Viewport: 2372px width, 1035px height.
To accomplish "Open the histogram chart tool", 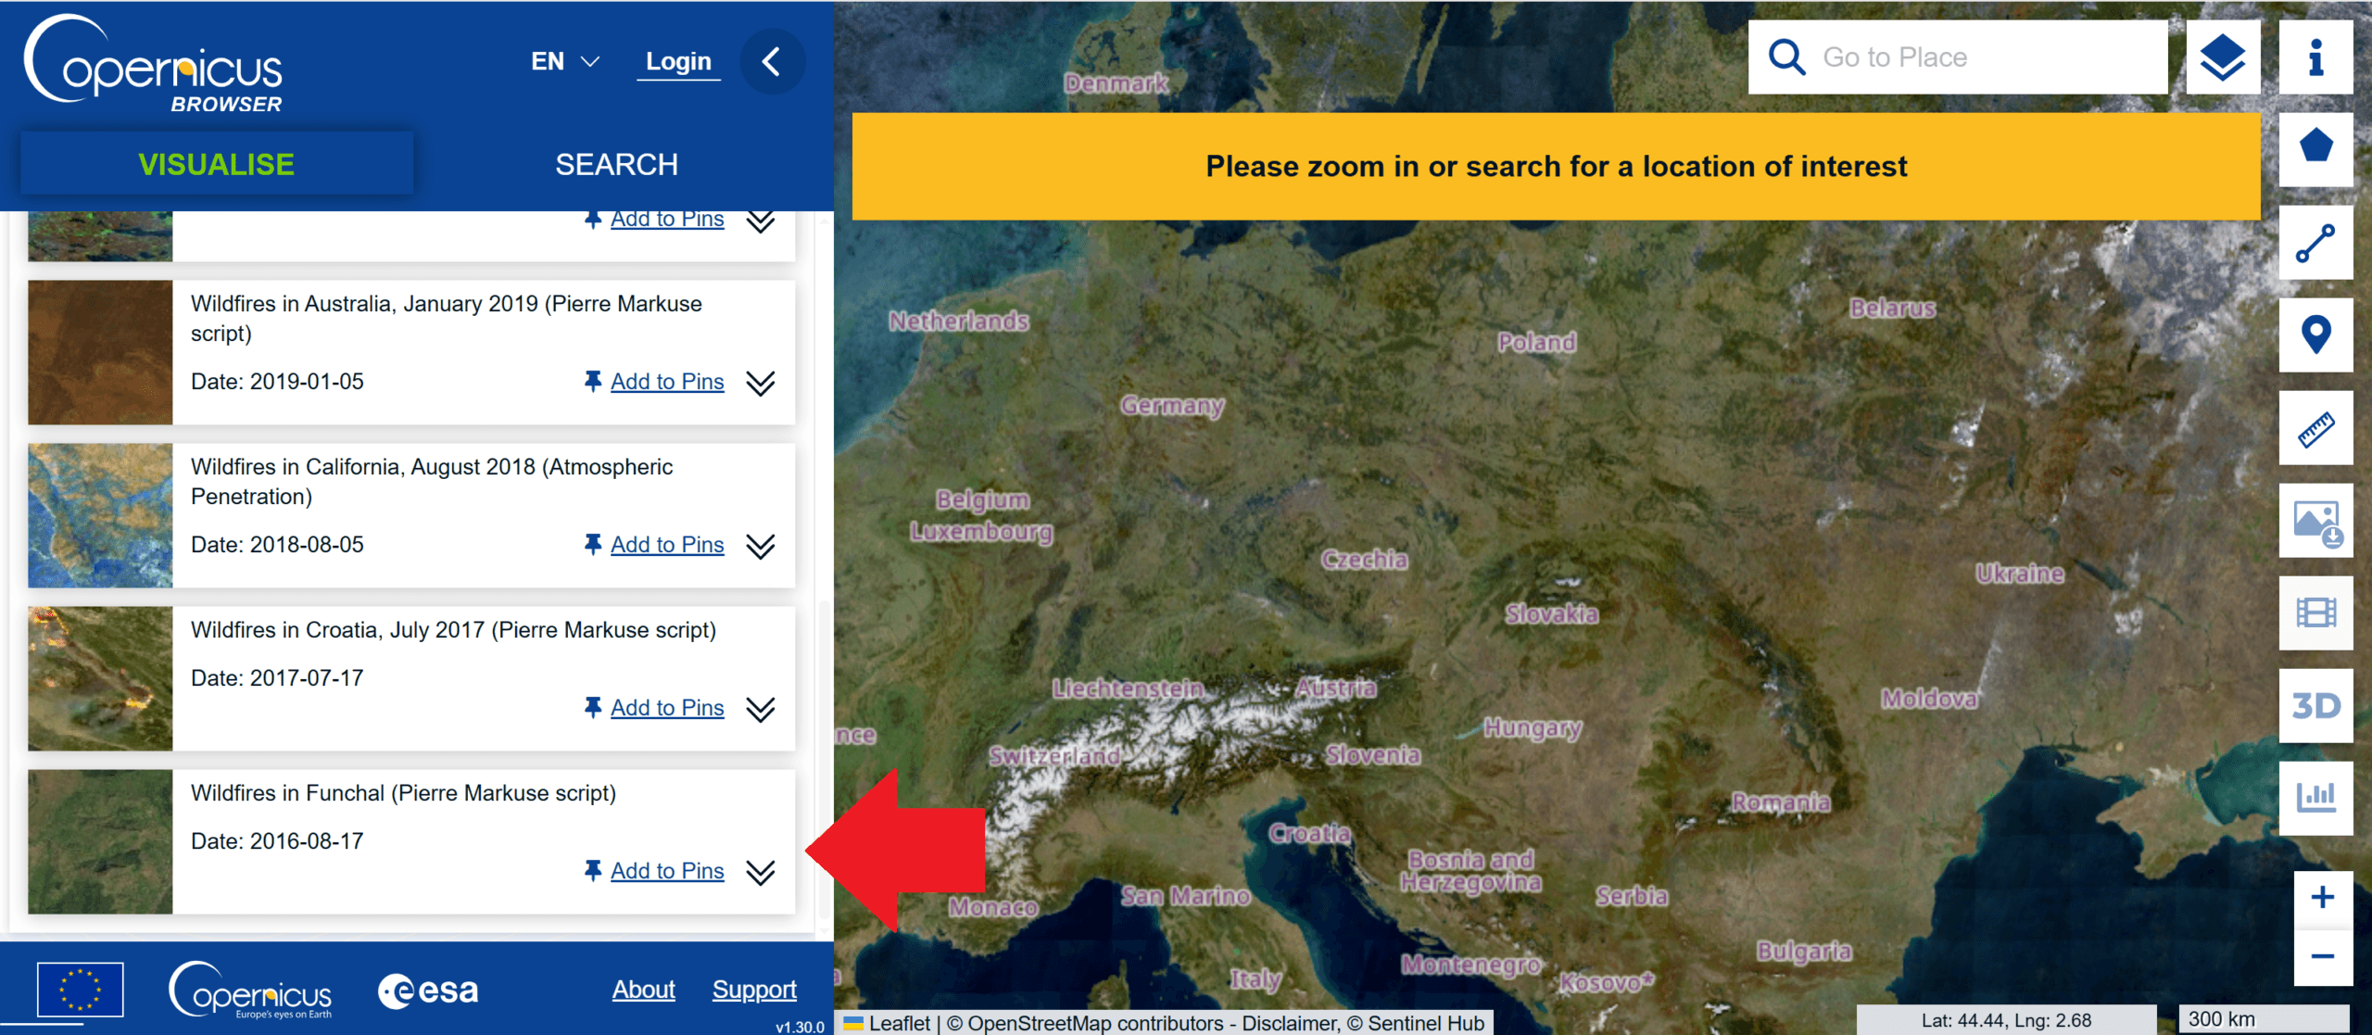I will pyautogui.click(x=2315, y=797).
